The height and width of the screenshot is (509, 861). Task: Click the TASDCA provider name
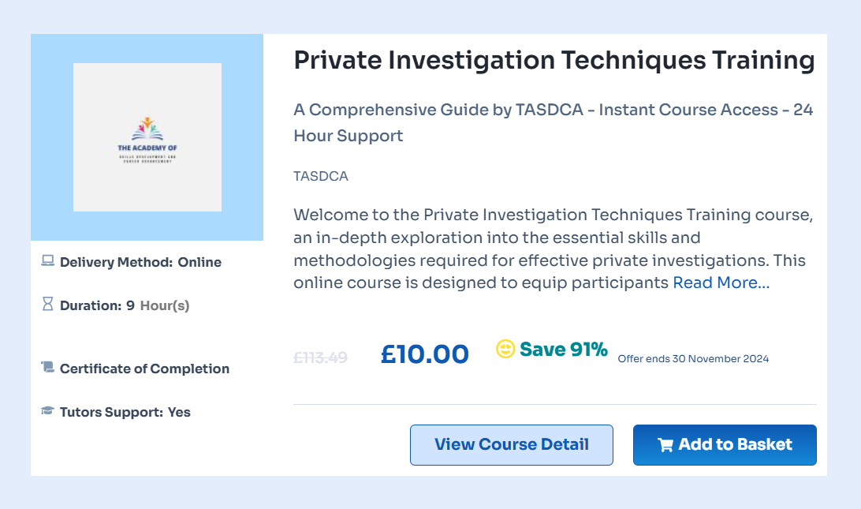[x=321, y=177]
